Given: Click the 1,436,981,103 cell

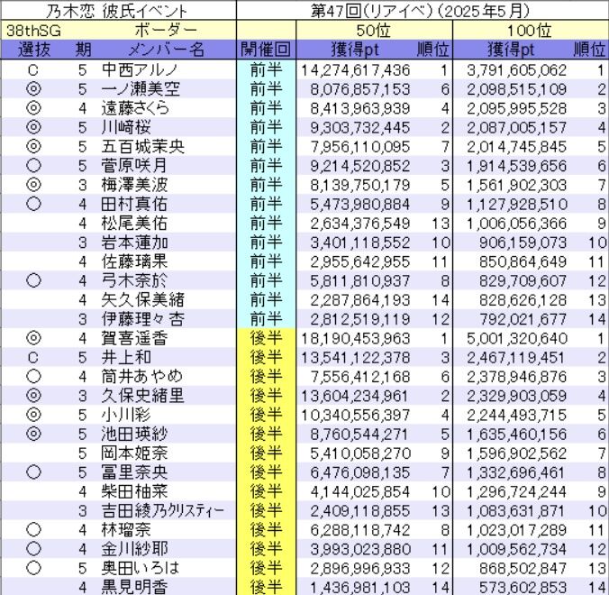Looking at the screenshot, I should [x=360, y=587].
